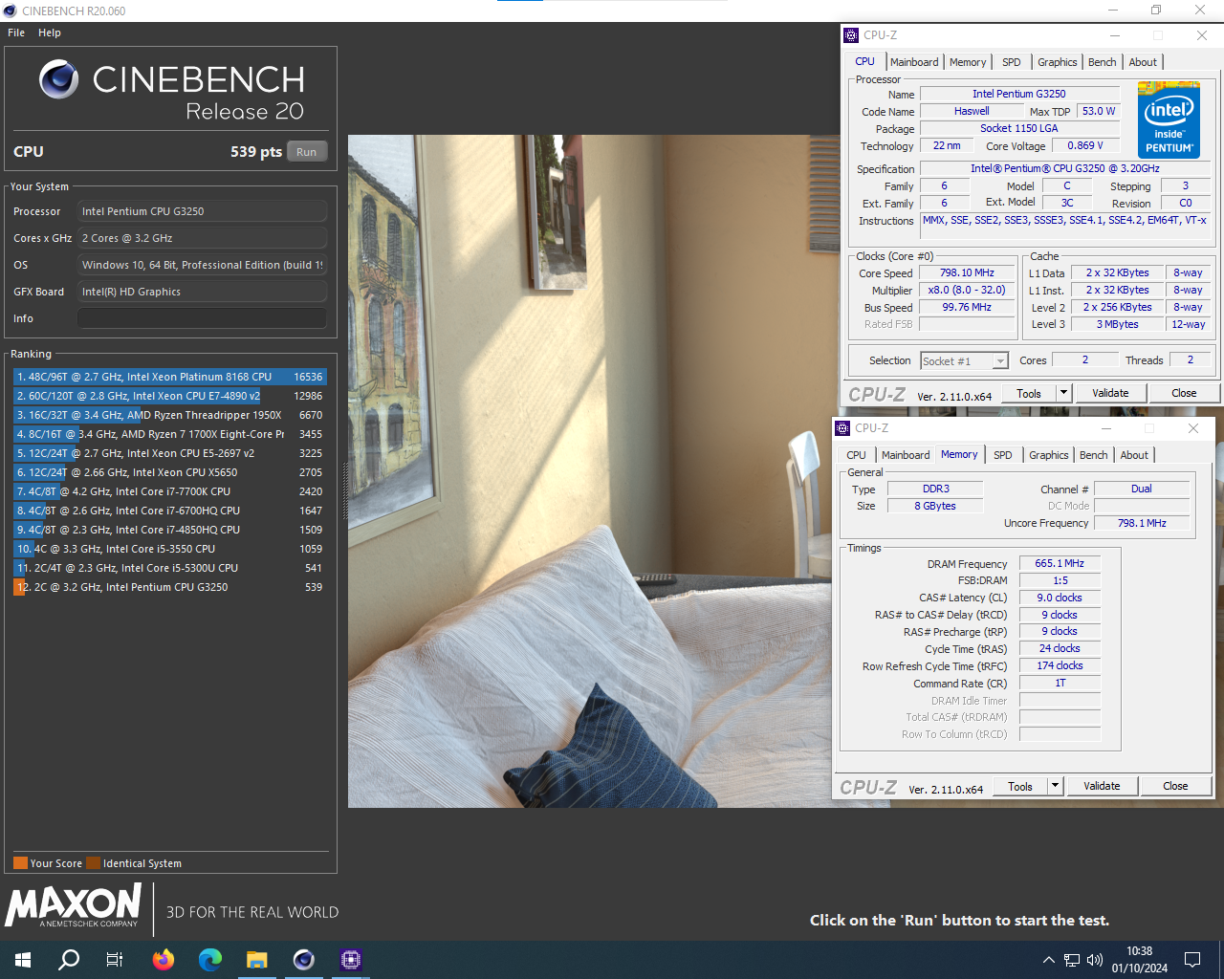The image size is (1224, 979).
Task: Open SPD tab in upper CPU-Z window
Action: click(1011, 62)
